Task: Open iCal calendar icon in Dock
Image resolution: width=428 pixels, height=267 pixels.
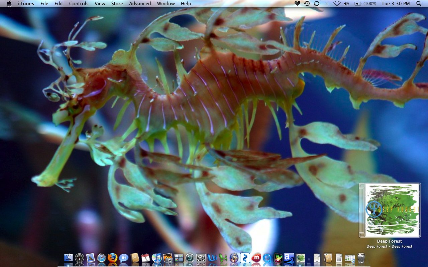Action: (x=145, y=258)
